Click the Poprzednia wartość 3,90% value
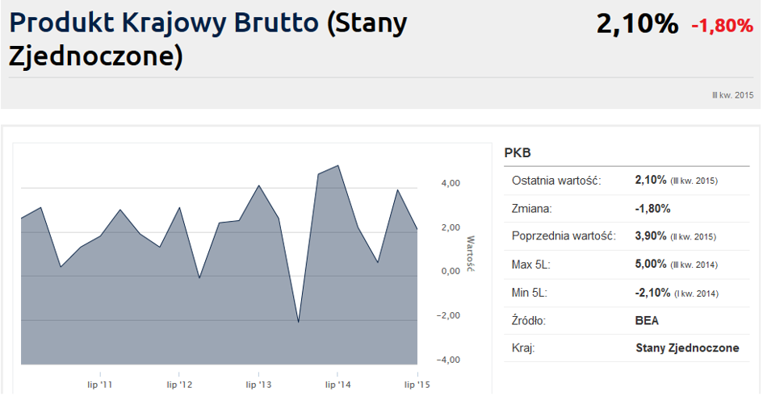The width and height of the screenshot is (763, 404). pyautogui.click(x=651, y=236)
